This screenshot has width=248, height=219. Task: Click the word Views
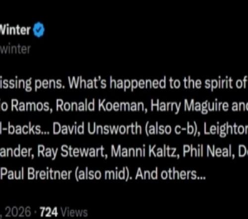pos(74,212)
